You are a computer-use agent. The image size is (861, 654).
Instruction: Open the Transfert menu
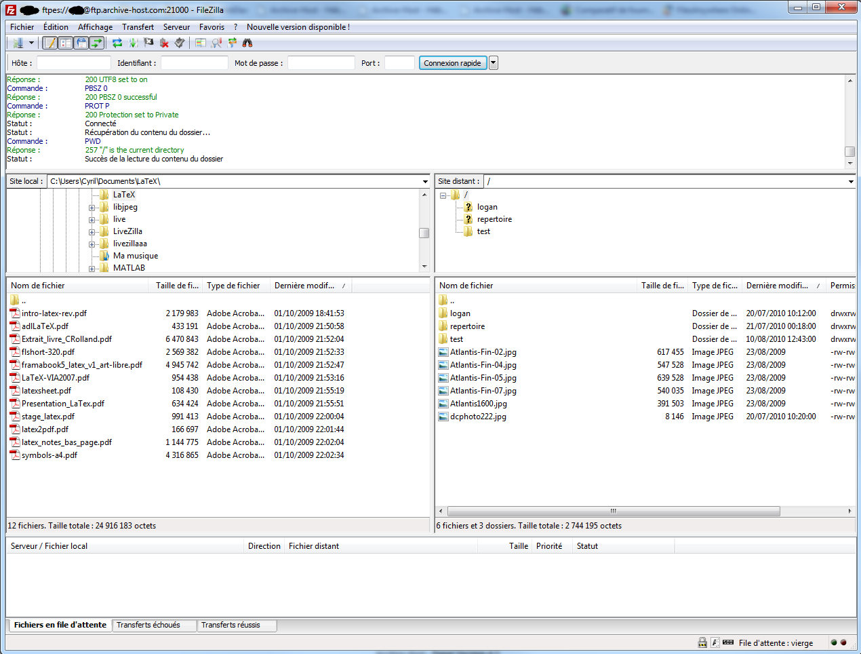[x=138, y=27]
